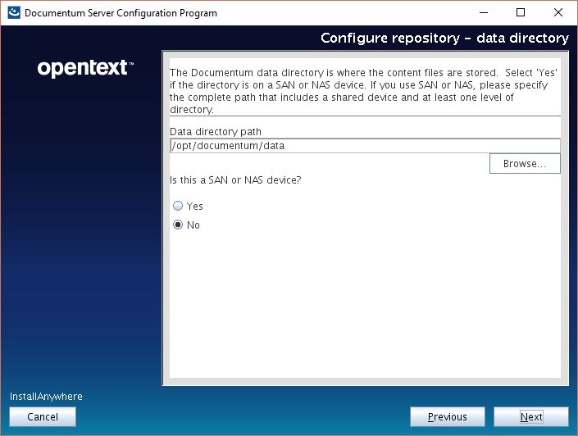578x436 pixels.
Task: Click the opentext logo
Action: point(85,69)
